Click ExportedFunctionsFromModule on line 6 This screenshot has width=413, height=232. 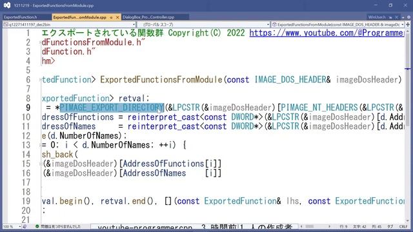point(161,80)
